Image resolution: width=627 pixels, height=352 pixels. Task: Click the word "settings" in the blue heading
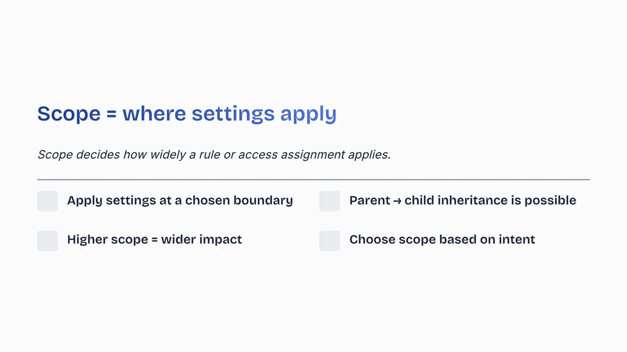point(233,114)
